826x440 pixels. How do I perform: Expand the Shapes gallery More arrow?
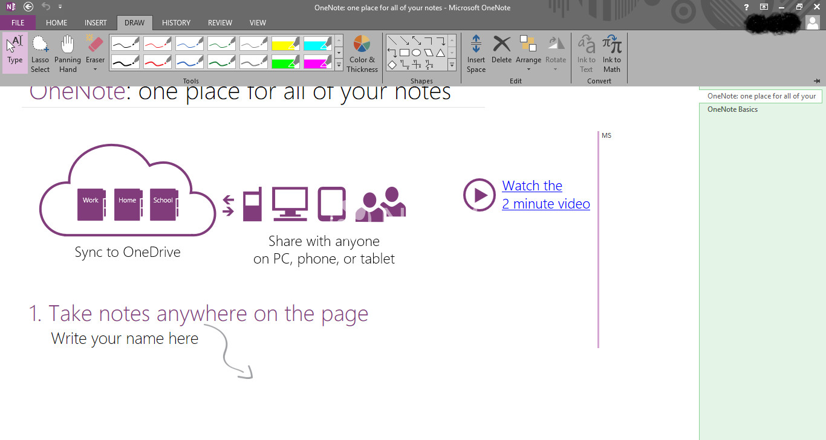[x=452, y=65]
